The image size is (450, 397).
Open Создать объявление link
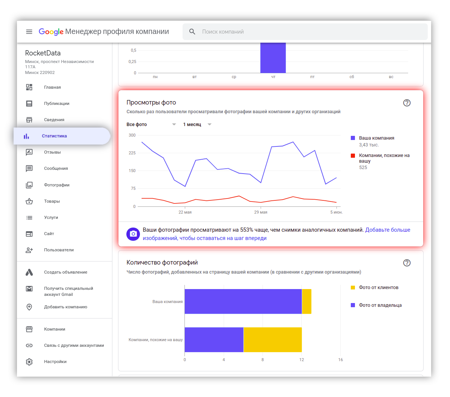click(66, 272)
